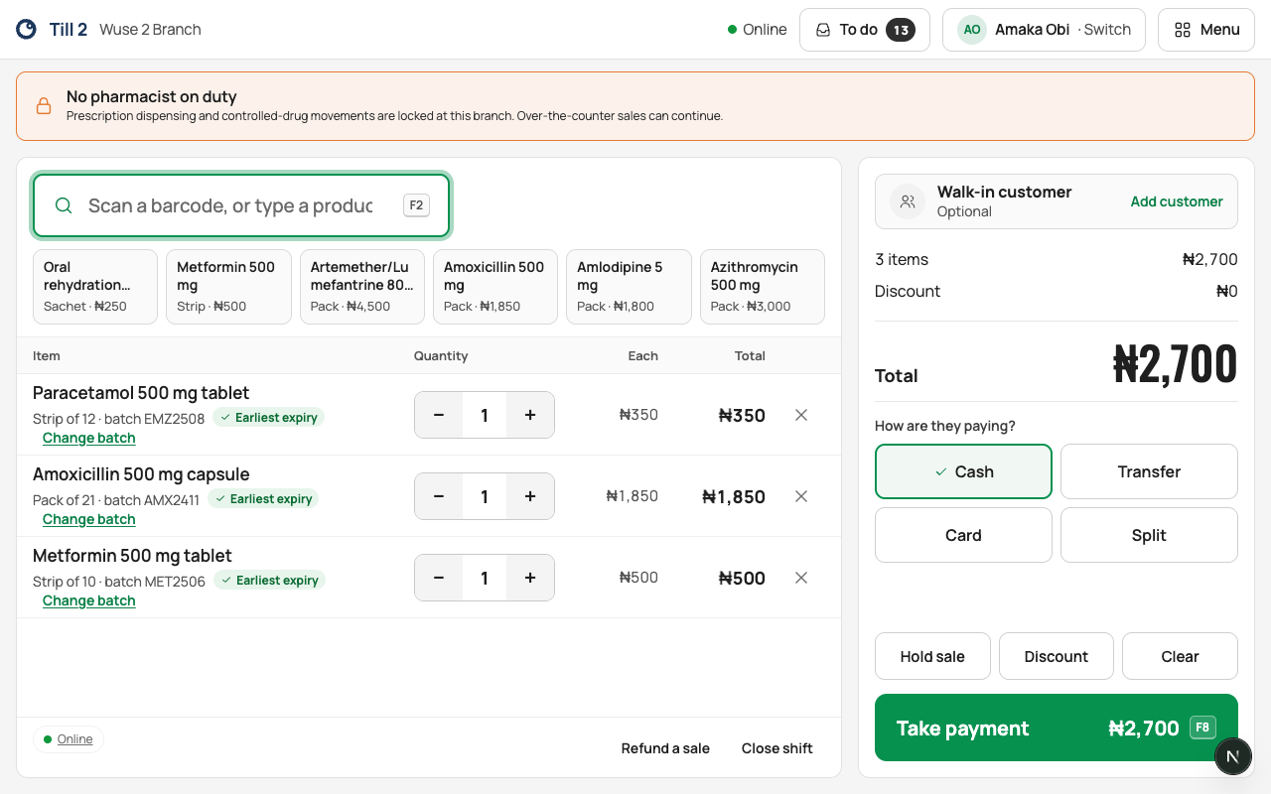1271x794 pixels.
Task: Add Azithromycin 500 mg pack quick item
Action: 763,287
